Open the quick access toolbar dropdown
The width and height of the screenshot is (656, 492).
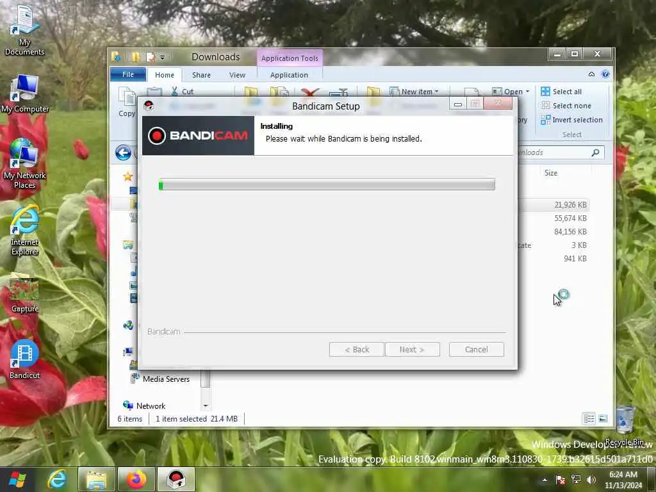tap(162, 57)
